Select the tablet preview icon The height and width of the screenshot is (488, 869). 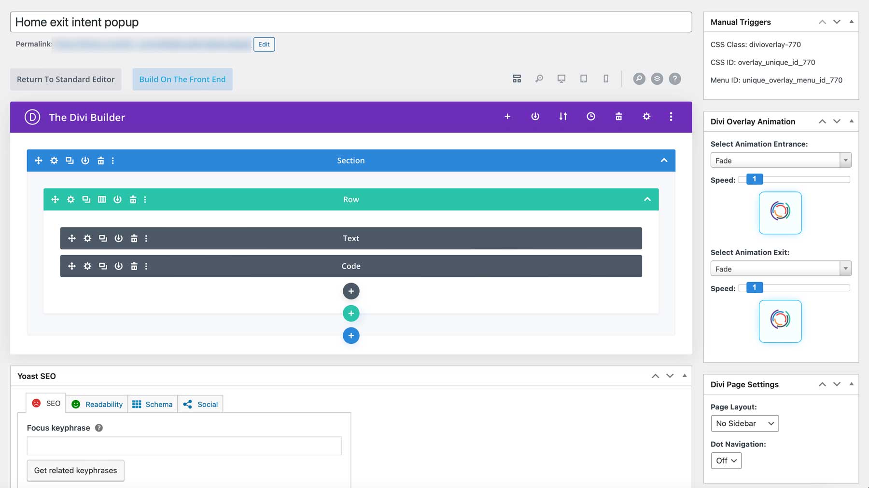pyautogui.click(x=583, y=79)
